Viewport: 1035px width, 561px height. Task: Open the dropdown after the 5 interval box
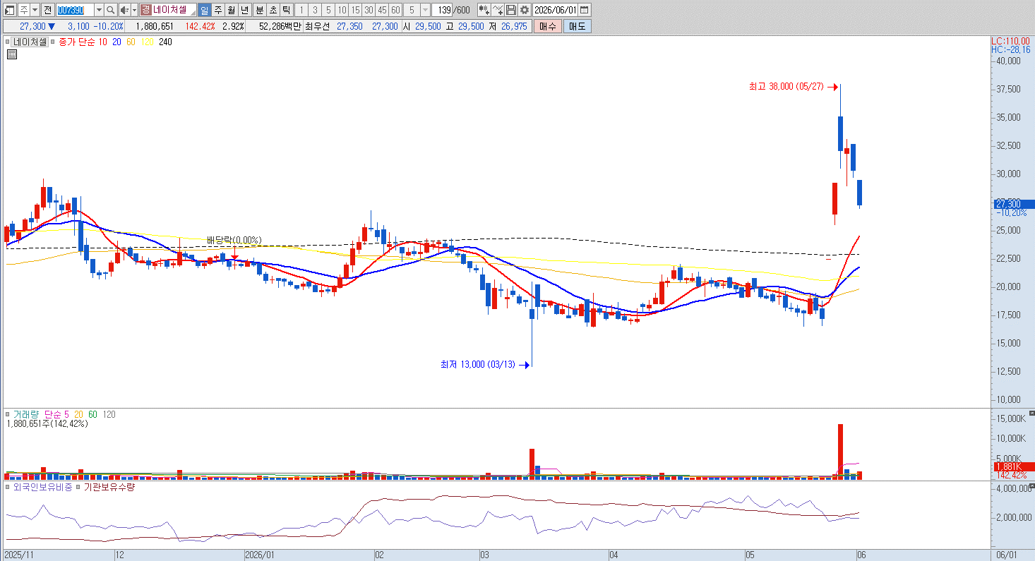pos(425,10)
